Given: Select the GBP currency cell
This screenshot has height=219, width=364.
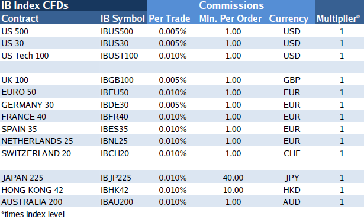Looking at the screenshot, I should [292, 80].
